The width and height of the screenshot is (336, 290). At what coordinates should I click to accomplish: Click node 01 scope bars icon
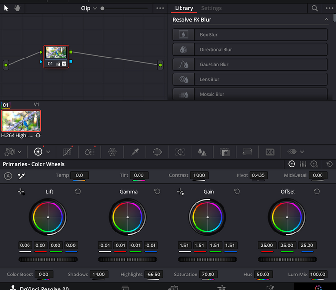(x=58, y=64)
